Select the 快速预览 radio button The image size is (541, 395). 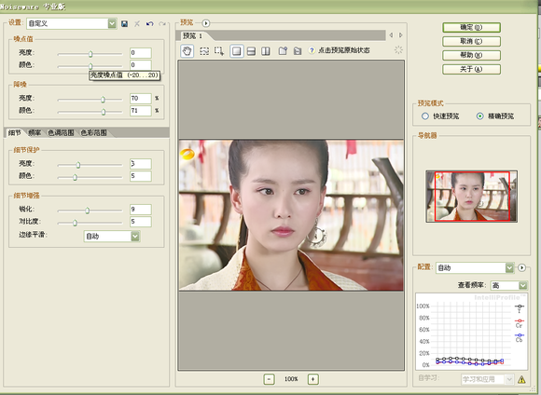click(425, 116)
